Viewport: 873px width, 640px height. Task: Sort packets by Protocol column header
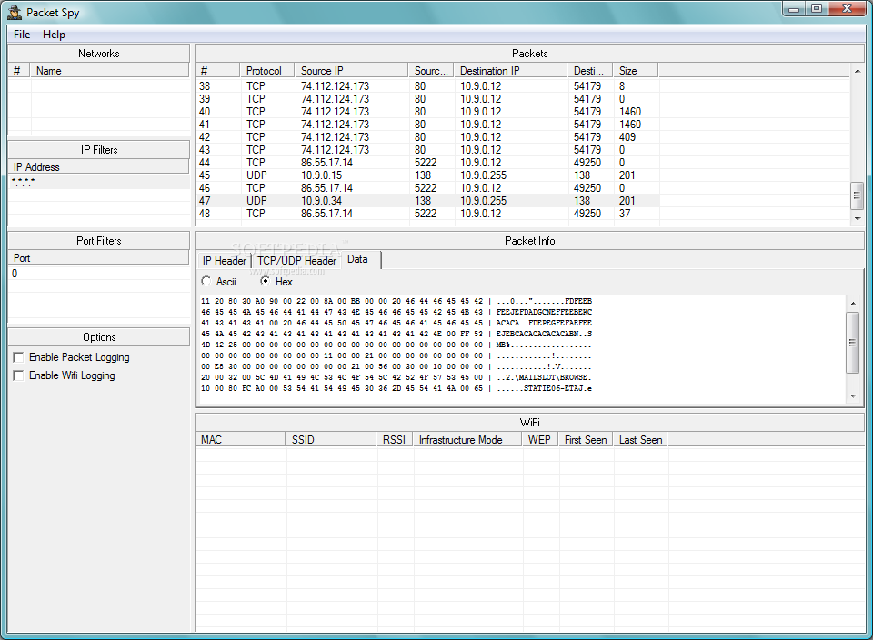pos(267,71)
